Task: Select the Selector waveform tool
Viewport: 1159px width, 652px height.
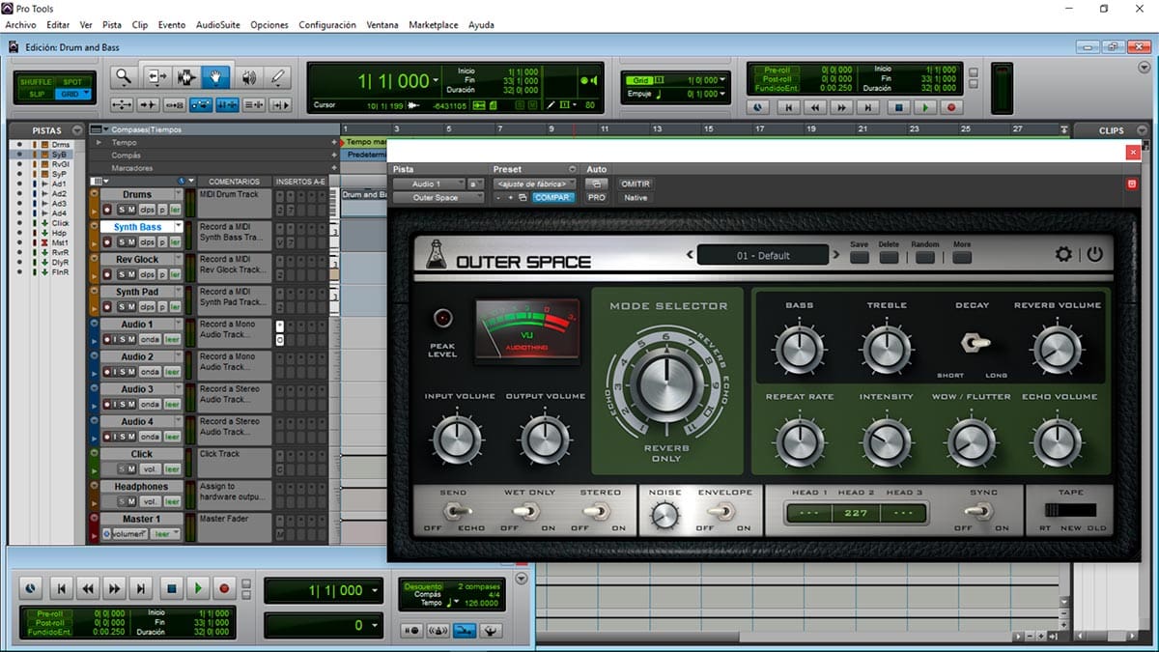Action: click(x=186, y=77)
